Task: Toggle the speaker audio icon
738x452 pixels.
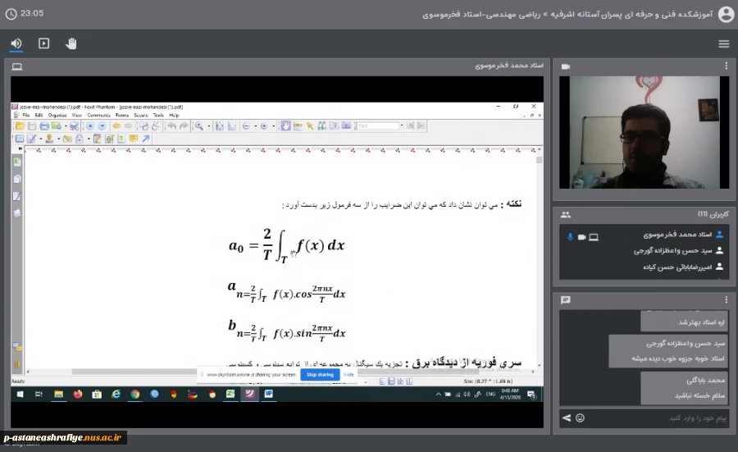Action: pos(16,43)
